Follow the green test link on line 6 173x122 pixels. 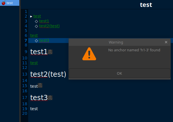tap(34, 35)
